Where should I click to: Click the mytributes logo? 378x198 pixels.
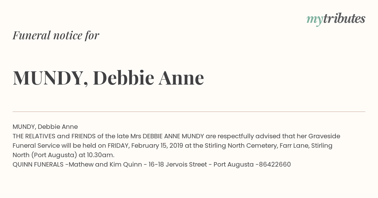point(336,19)
